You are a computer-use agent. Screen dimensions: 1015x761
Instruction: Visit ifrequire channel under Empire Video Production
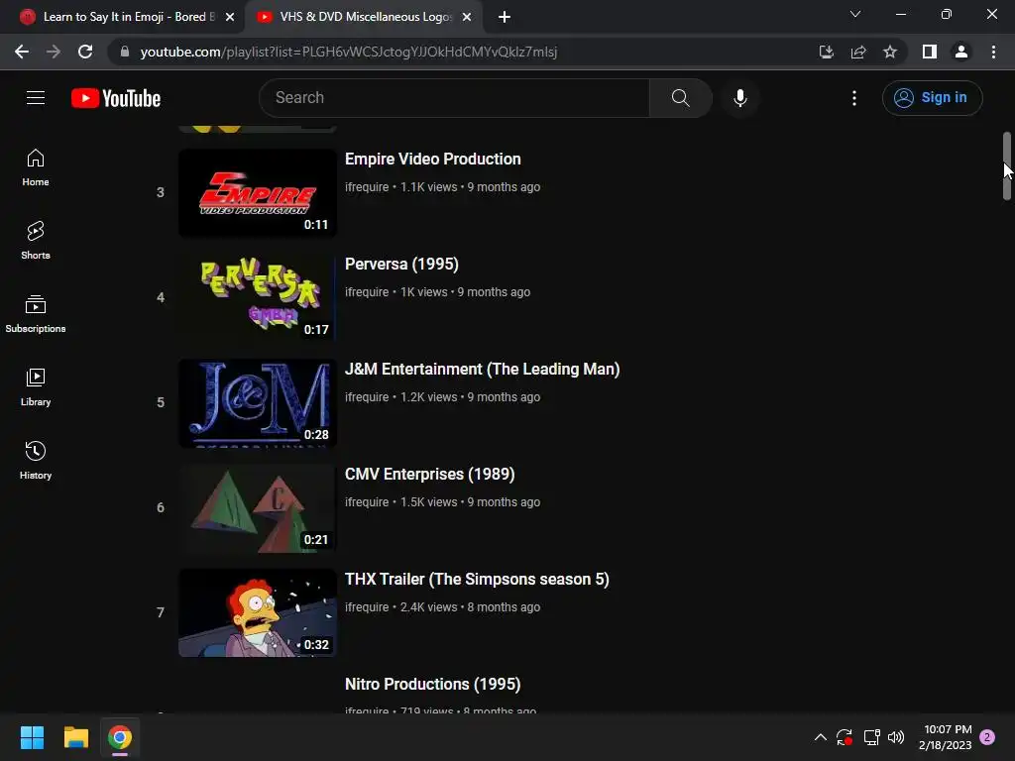[x=367, y=187]
